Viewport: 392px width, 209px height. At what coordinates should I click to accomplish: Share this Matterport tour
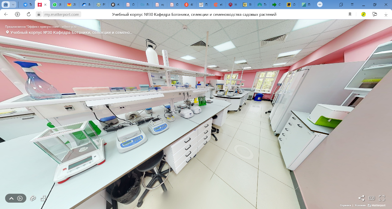[x=361, y=198]
